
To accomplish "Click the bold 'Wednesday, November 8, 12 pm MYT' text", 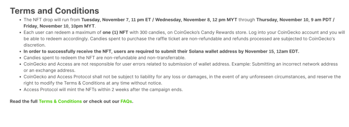I will (196, 20).
